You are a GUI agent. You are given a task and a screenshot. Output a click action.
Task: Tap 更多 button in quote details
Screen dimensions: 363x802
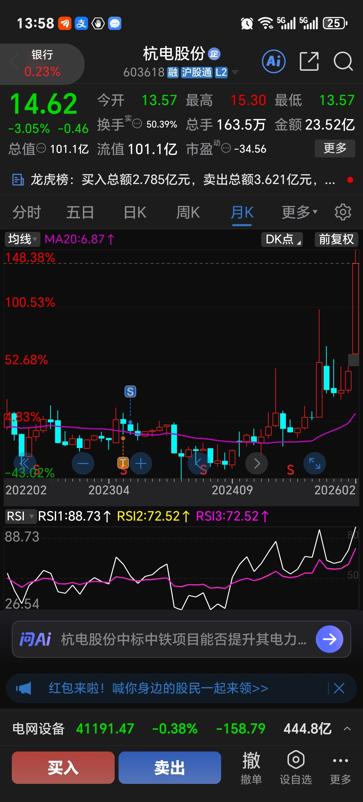click(335, 148)
